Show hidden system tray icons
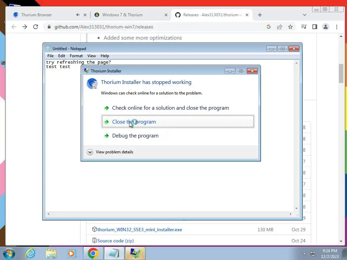 304,254
